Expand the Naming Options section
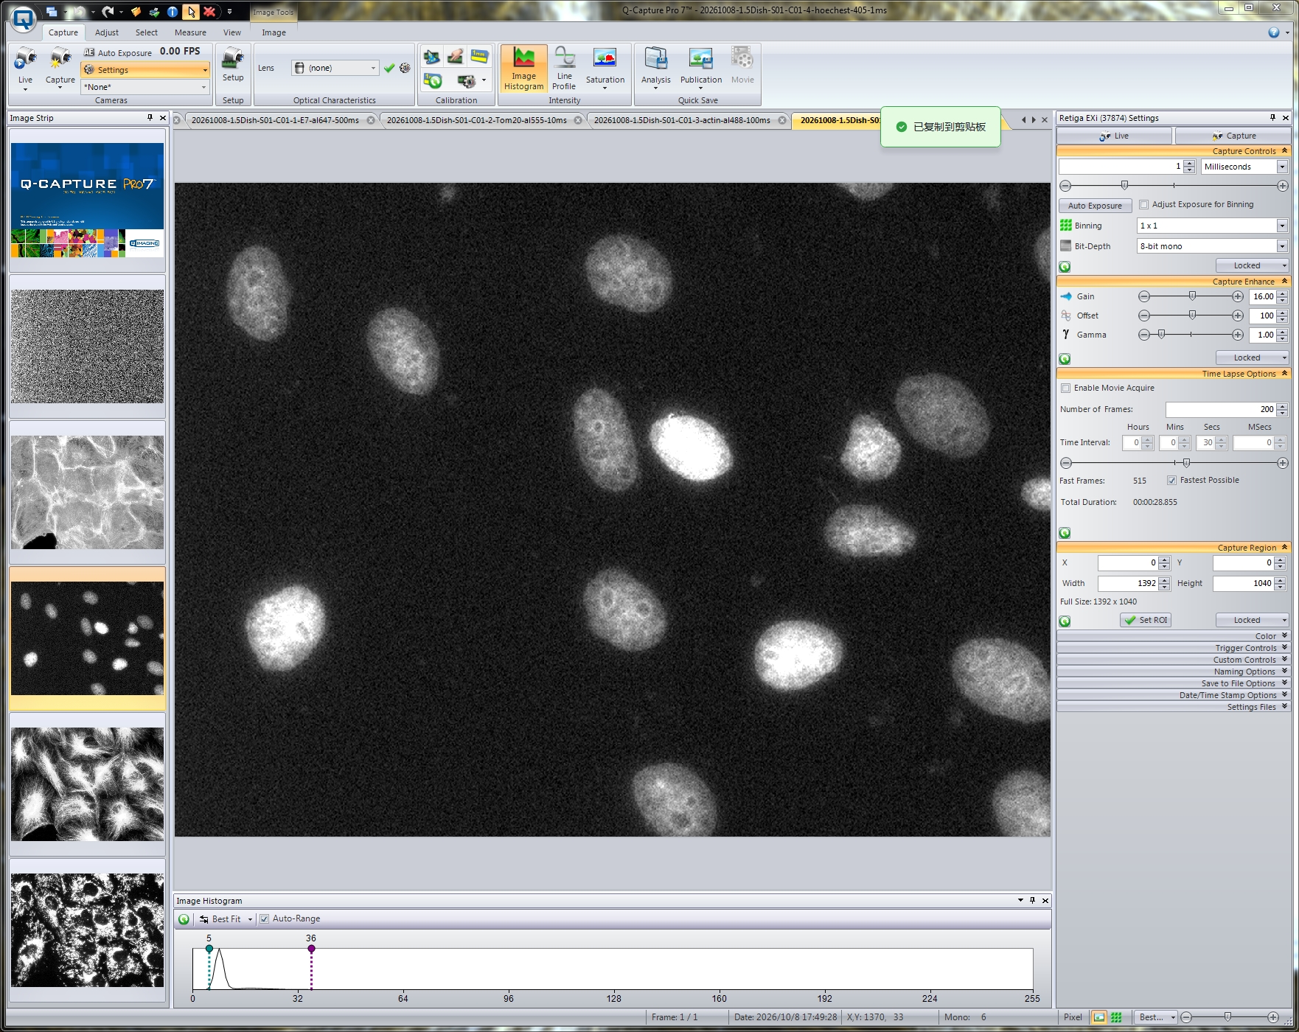 [1173, 672]
